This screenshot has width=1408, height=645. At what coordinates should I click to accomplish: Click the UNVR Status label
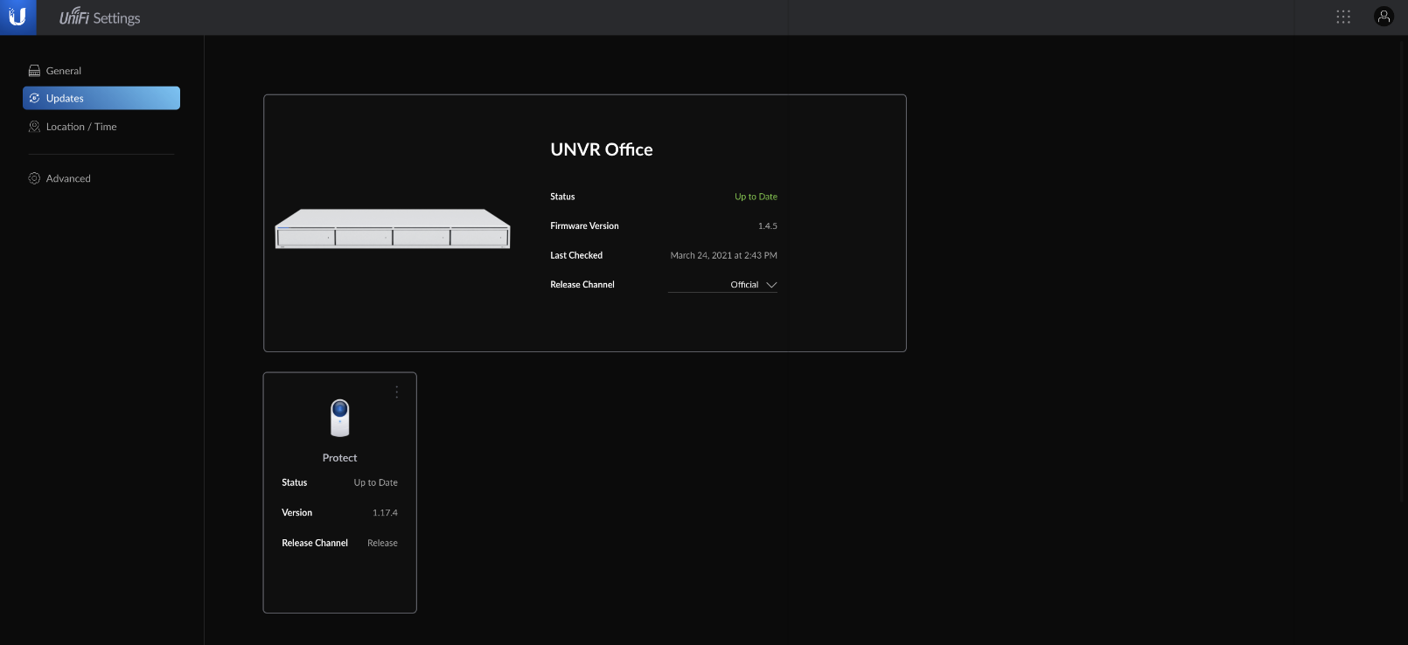click(562, 197)
